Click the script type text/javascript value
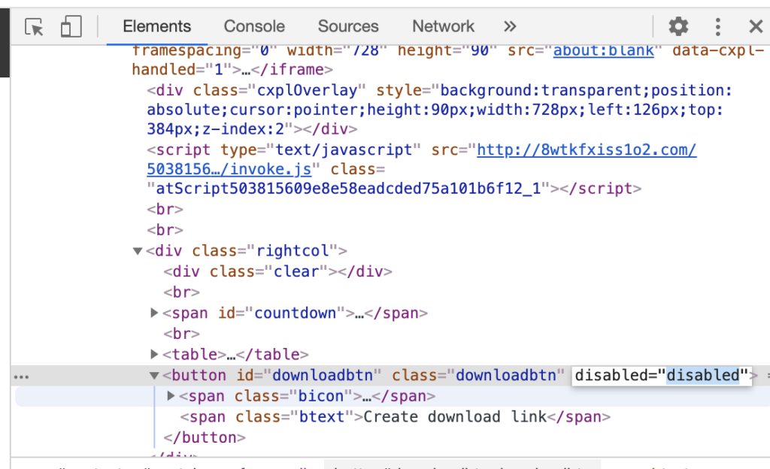 coord(343,150)
